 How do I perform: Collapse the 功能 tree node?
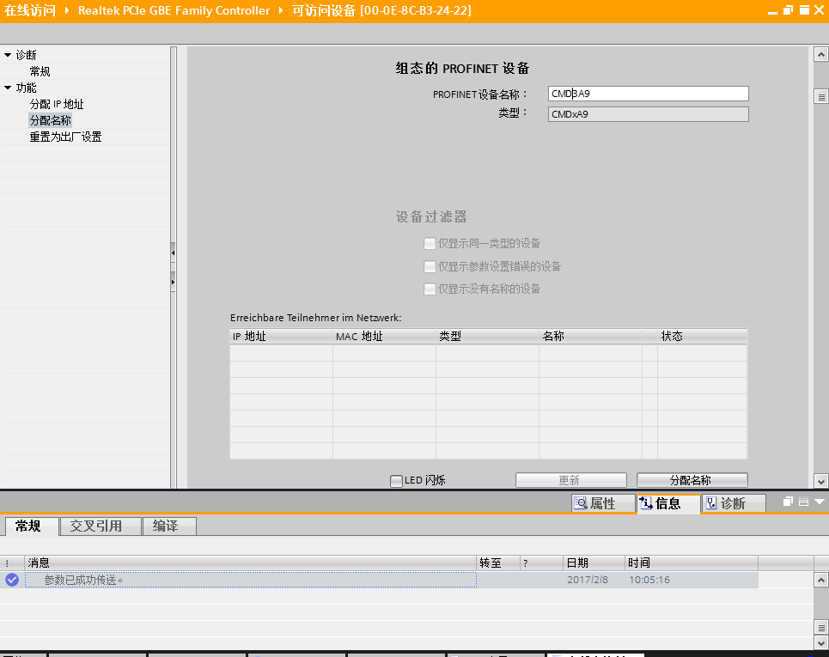coord(8,88)
